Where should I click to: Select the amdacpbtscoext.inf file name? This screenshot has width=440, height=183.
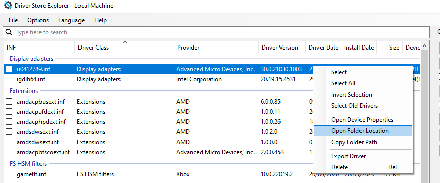43,152
